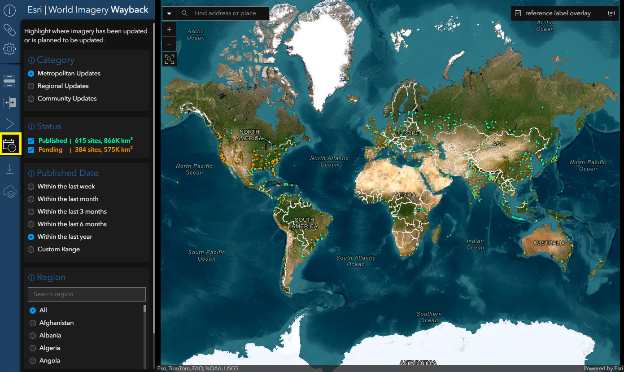Click the map attribution text Esri, TomTom, FAO
This screenshot has height=372, width=624.
click(198, 369)
